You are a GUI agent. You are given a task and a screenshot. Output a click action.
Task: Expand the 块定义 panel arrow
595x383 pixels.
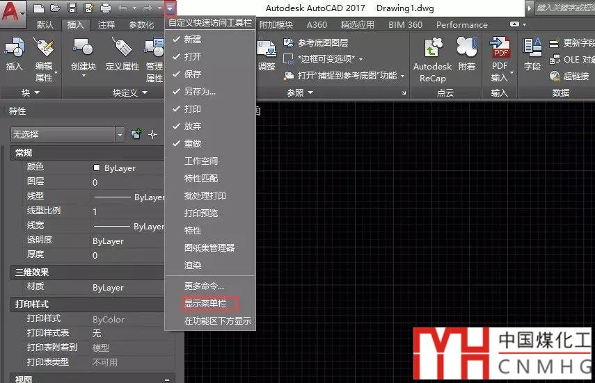145,92
